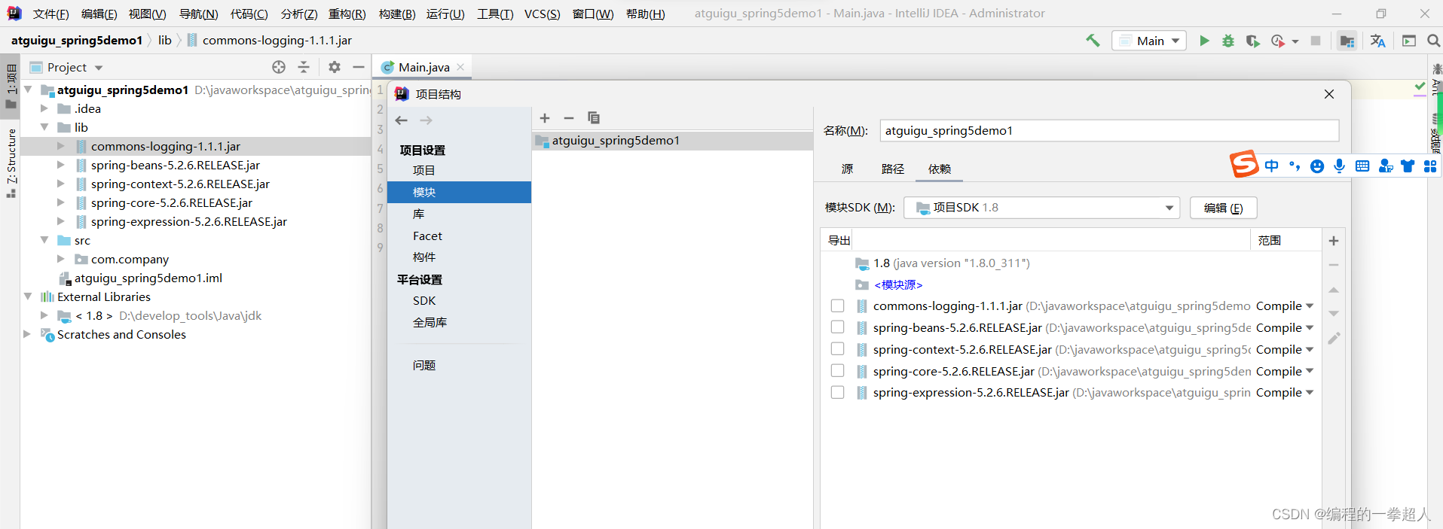
Task: Start debugging with the bug icon
Action: click(x=1228, y=41)
